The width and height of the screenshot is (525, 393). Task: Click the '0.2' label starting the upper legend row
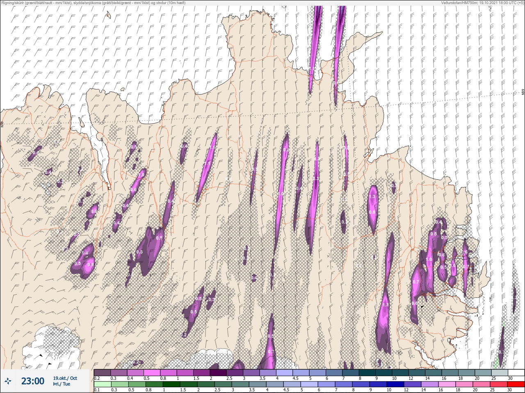click(x=97, y=378)
